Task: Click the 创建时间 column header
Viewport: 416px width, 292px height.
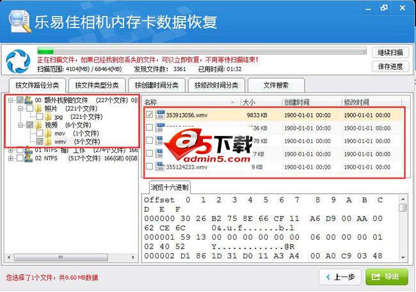Action: click(x=312, y=102)
